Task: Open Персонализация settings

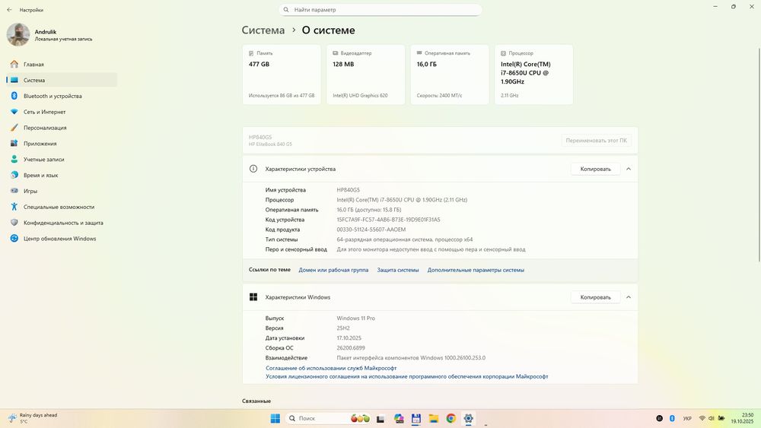Action: pos(62,128)
